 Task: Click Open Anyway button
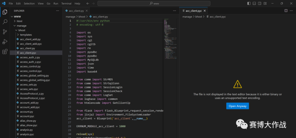237,106
